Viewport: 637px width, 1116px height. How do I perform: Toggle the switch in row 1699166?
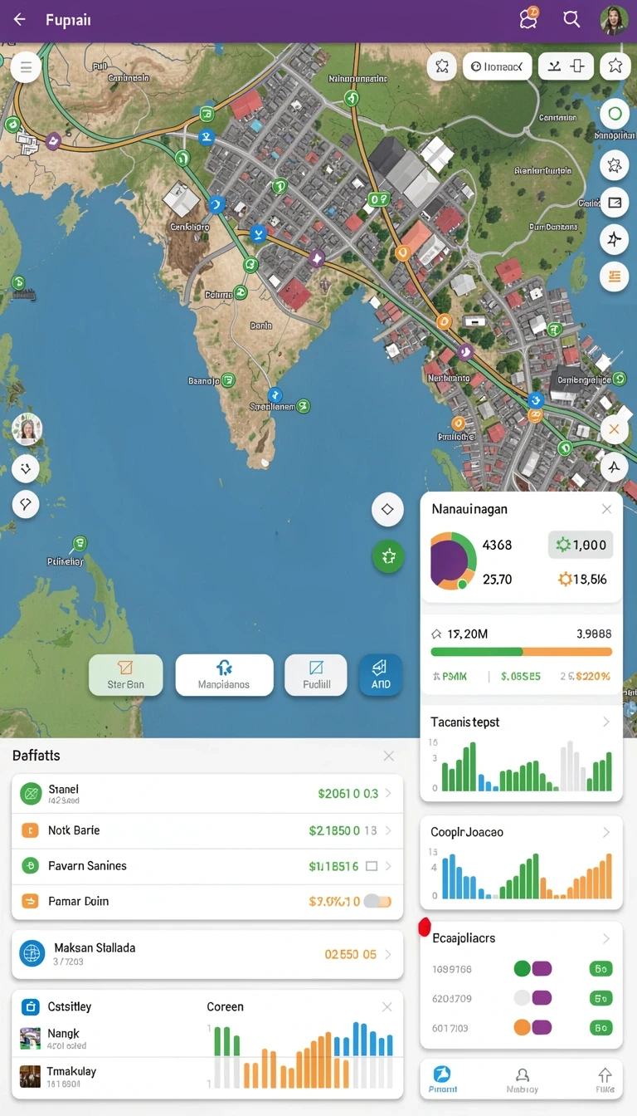533,968
